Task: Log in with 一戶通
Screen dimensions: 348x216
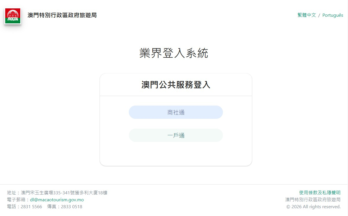Action: tap(176, 135)
